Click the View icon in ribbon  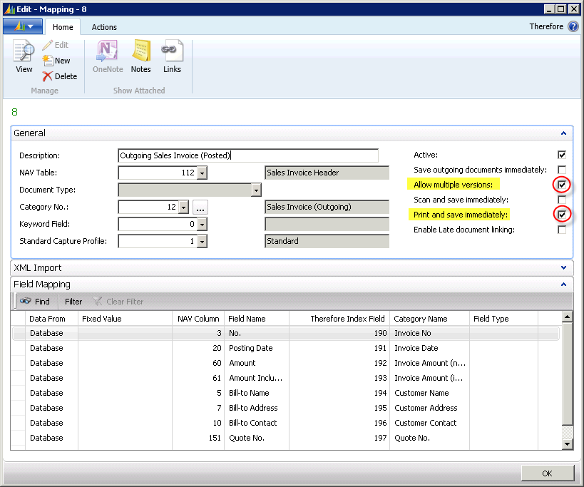click(x=24, y=52)
